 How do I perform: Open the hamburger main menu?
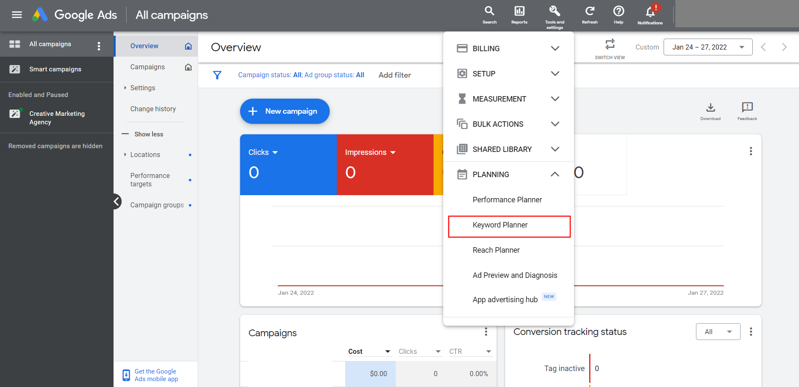coord(17,15)
